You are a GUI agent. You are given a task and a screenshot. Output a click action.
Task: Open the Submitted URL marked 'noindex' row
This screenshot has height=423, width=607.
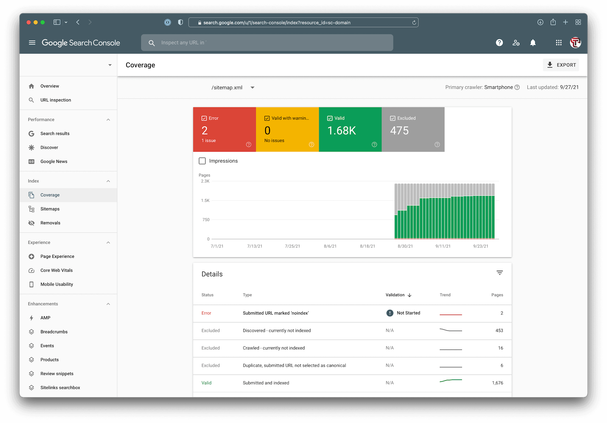tap(276, 313)
